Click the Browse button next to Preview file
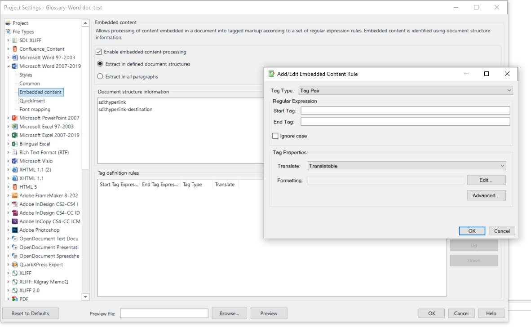 click(229, 313)
